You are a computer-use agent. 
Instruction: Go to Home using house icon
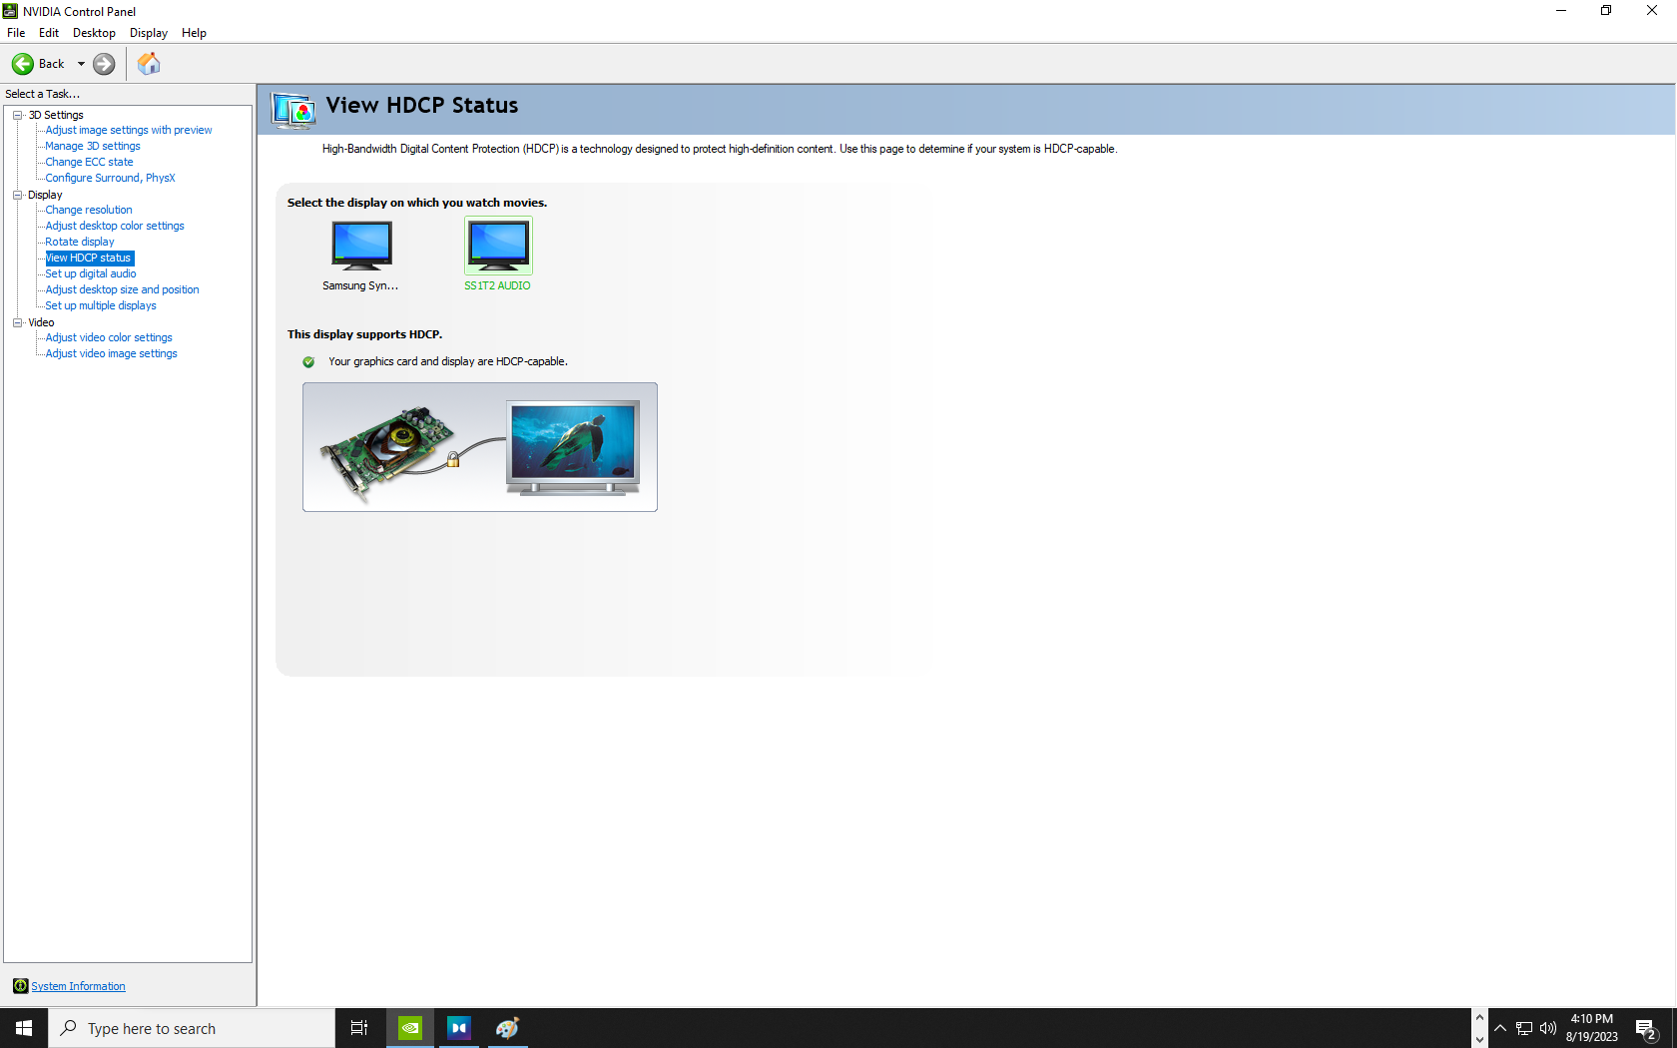tap(149, 64)
